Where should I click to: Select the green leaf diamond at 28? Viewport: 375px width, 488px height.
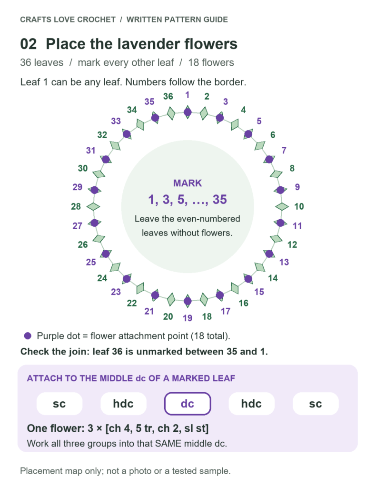tap(93, 206)
